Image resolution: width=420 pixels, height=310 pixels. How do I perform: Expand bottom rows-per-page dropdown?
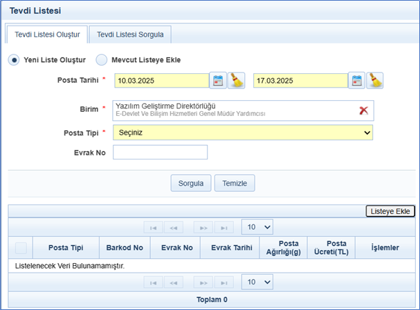(x=257, y=282)
